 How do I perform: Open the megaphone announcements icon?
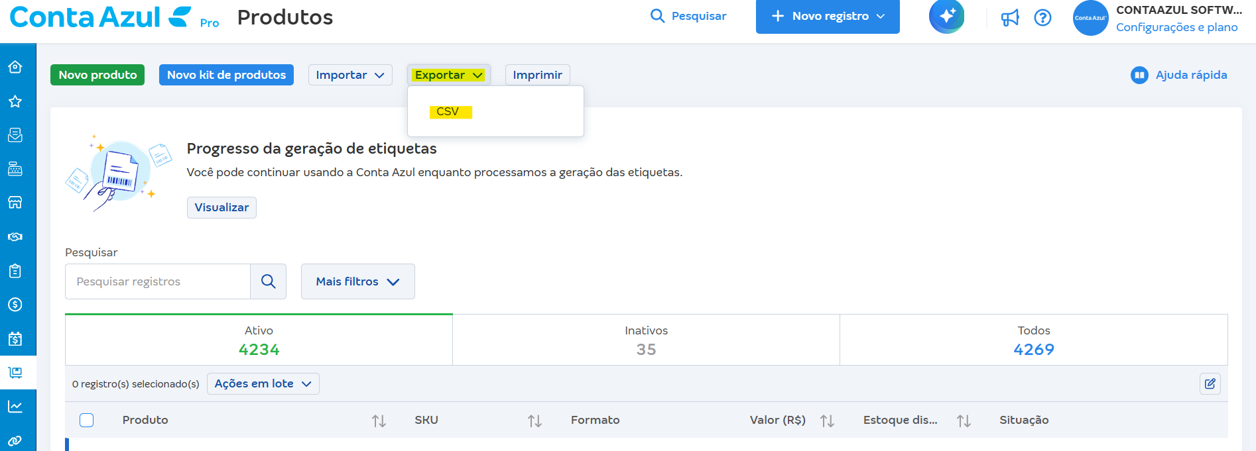[x=1010, y=18]
